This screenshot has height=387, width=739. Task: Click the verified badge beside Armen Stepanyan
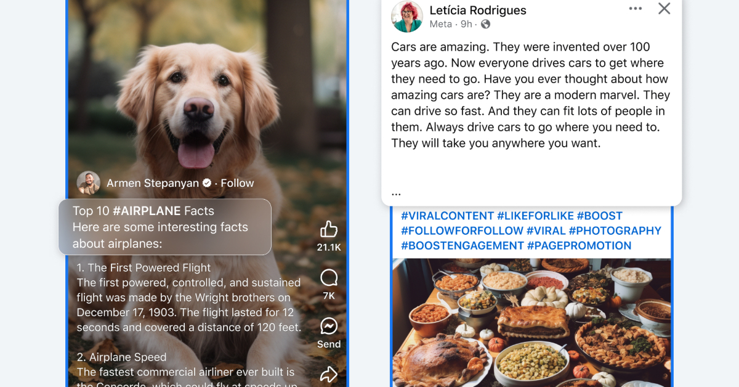click(x=208, y=183)
